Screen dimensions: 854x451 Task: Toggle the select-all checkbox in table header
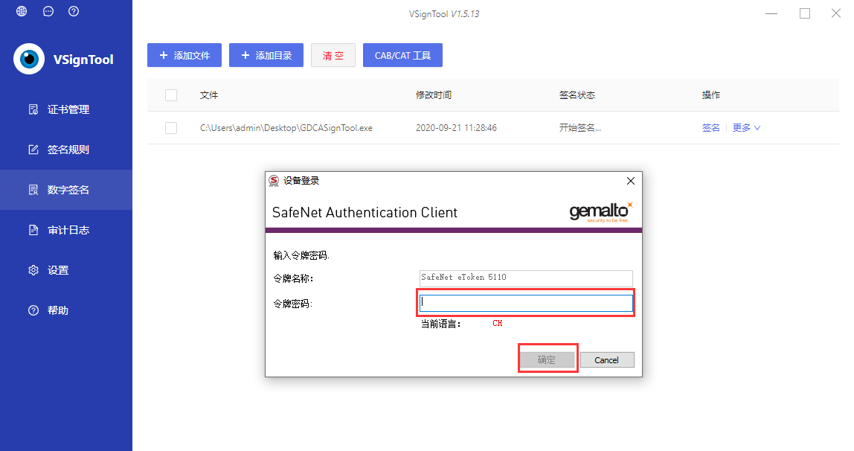point(171,95)
